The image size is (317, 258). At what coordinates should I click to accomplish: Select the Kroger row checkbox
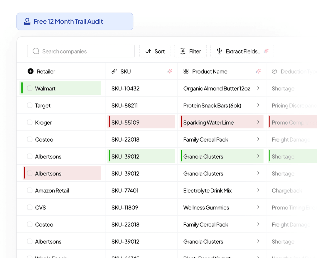[x=30, y=122]
